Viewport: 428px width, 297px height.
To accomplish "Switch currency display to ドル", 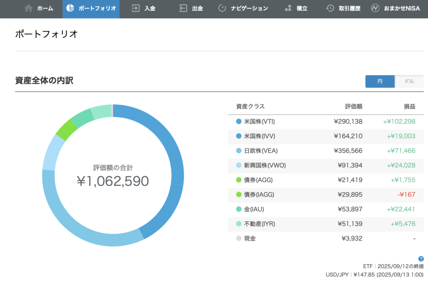I will [x=409, y=82].
